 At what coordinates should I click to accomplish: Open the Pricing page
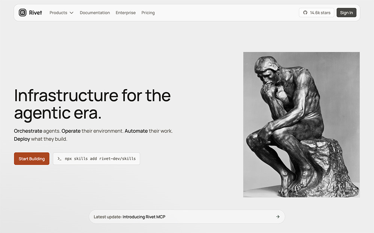[x=148, y=13]
